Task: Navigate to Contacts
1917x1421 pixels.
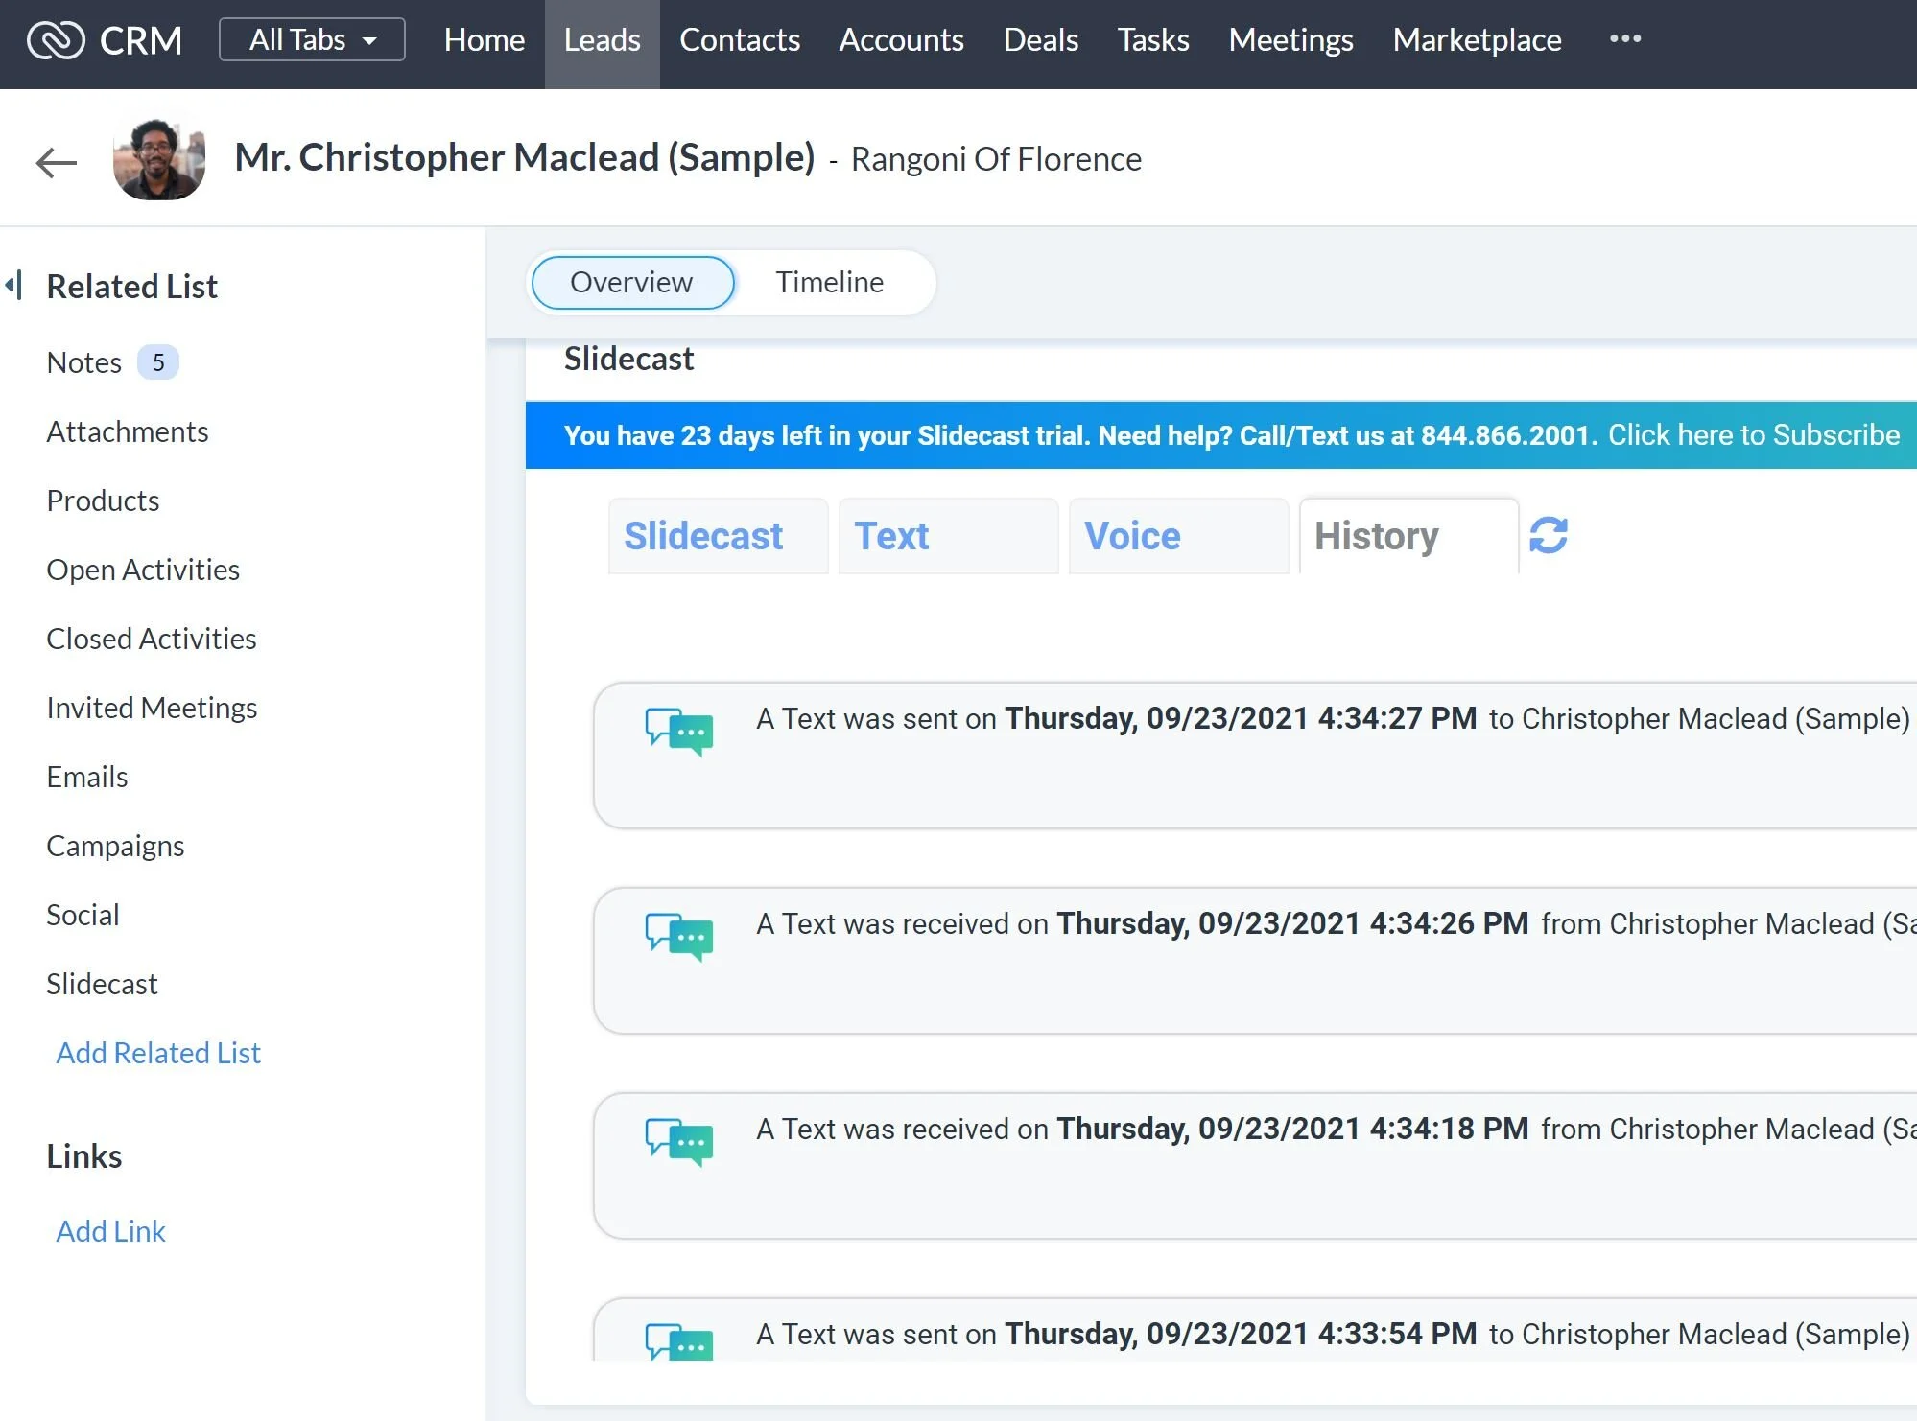Action: pyautogui.click(x=739, y=39)
